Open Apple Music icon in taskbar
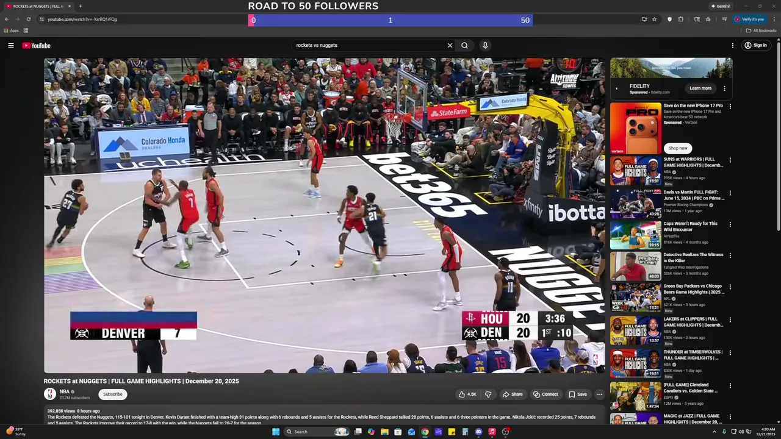This screenshot has width=781, height=439. click(492, 432)
